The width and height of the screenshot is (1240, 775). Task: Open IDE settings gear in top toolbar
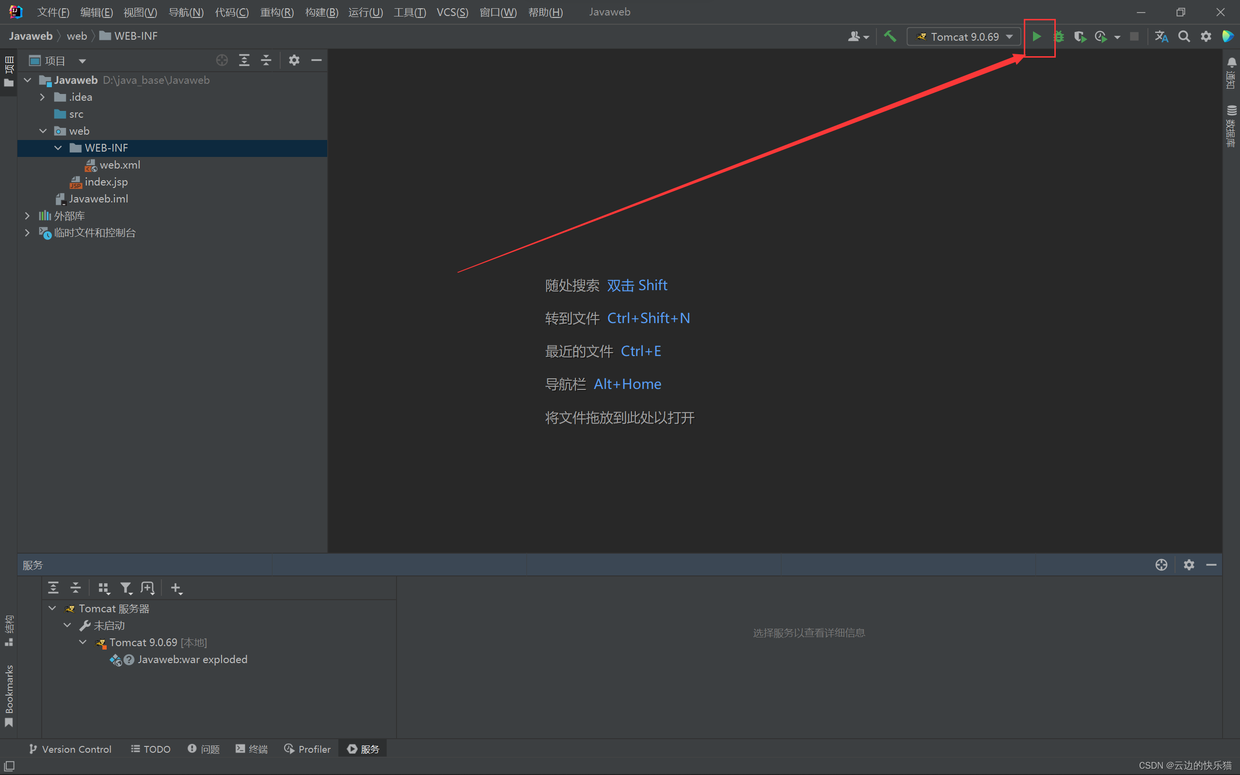[1206, 36]
